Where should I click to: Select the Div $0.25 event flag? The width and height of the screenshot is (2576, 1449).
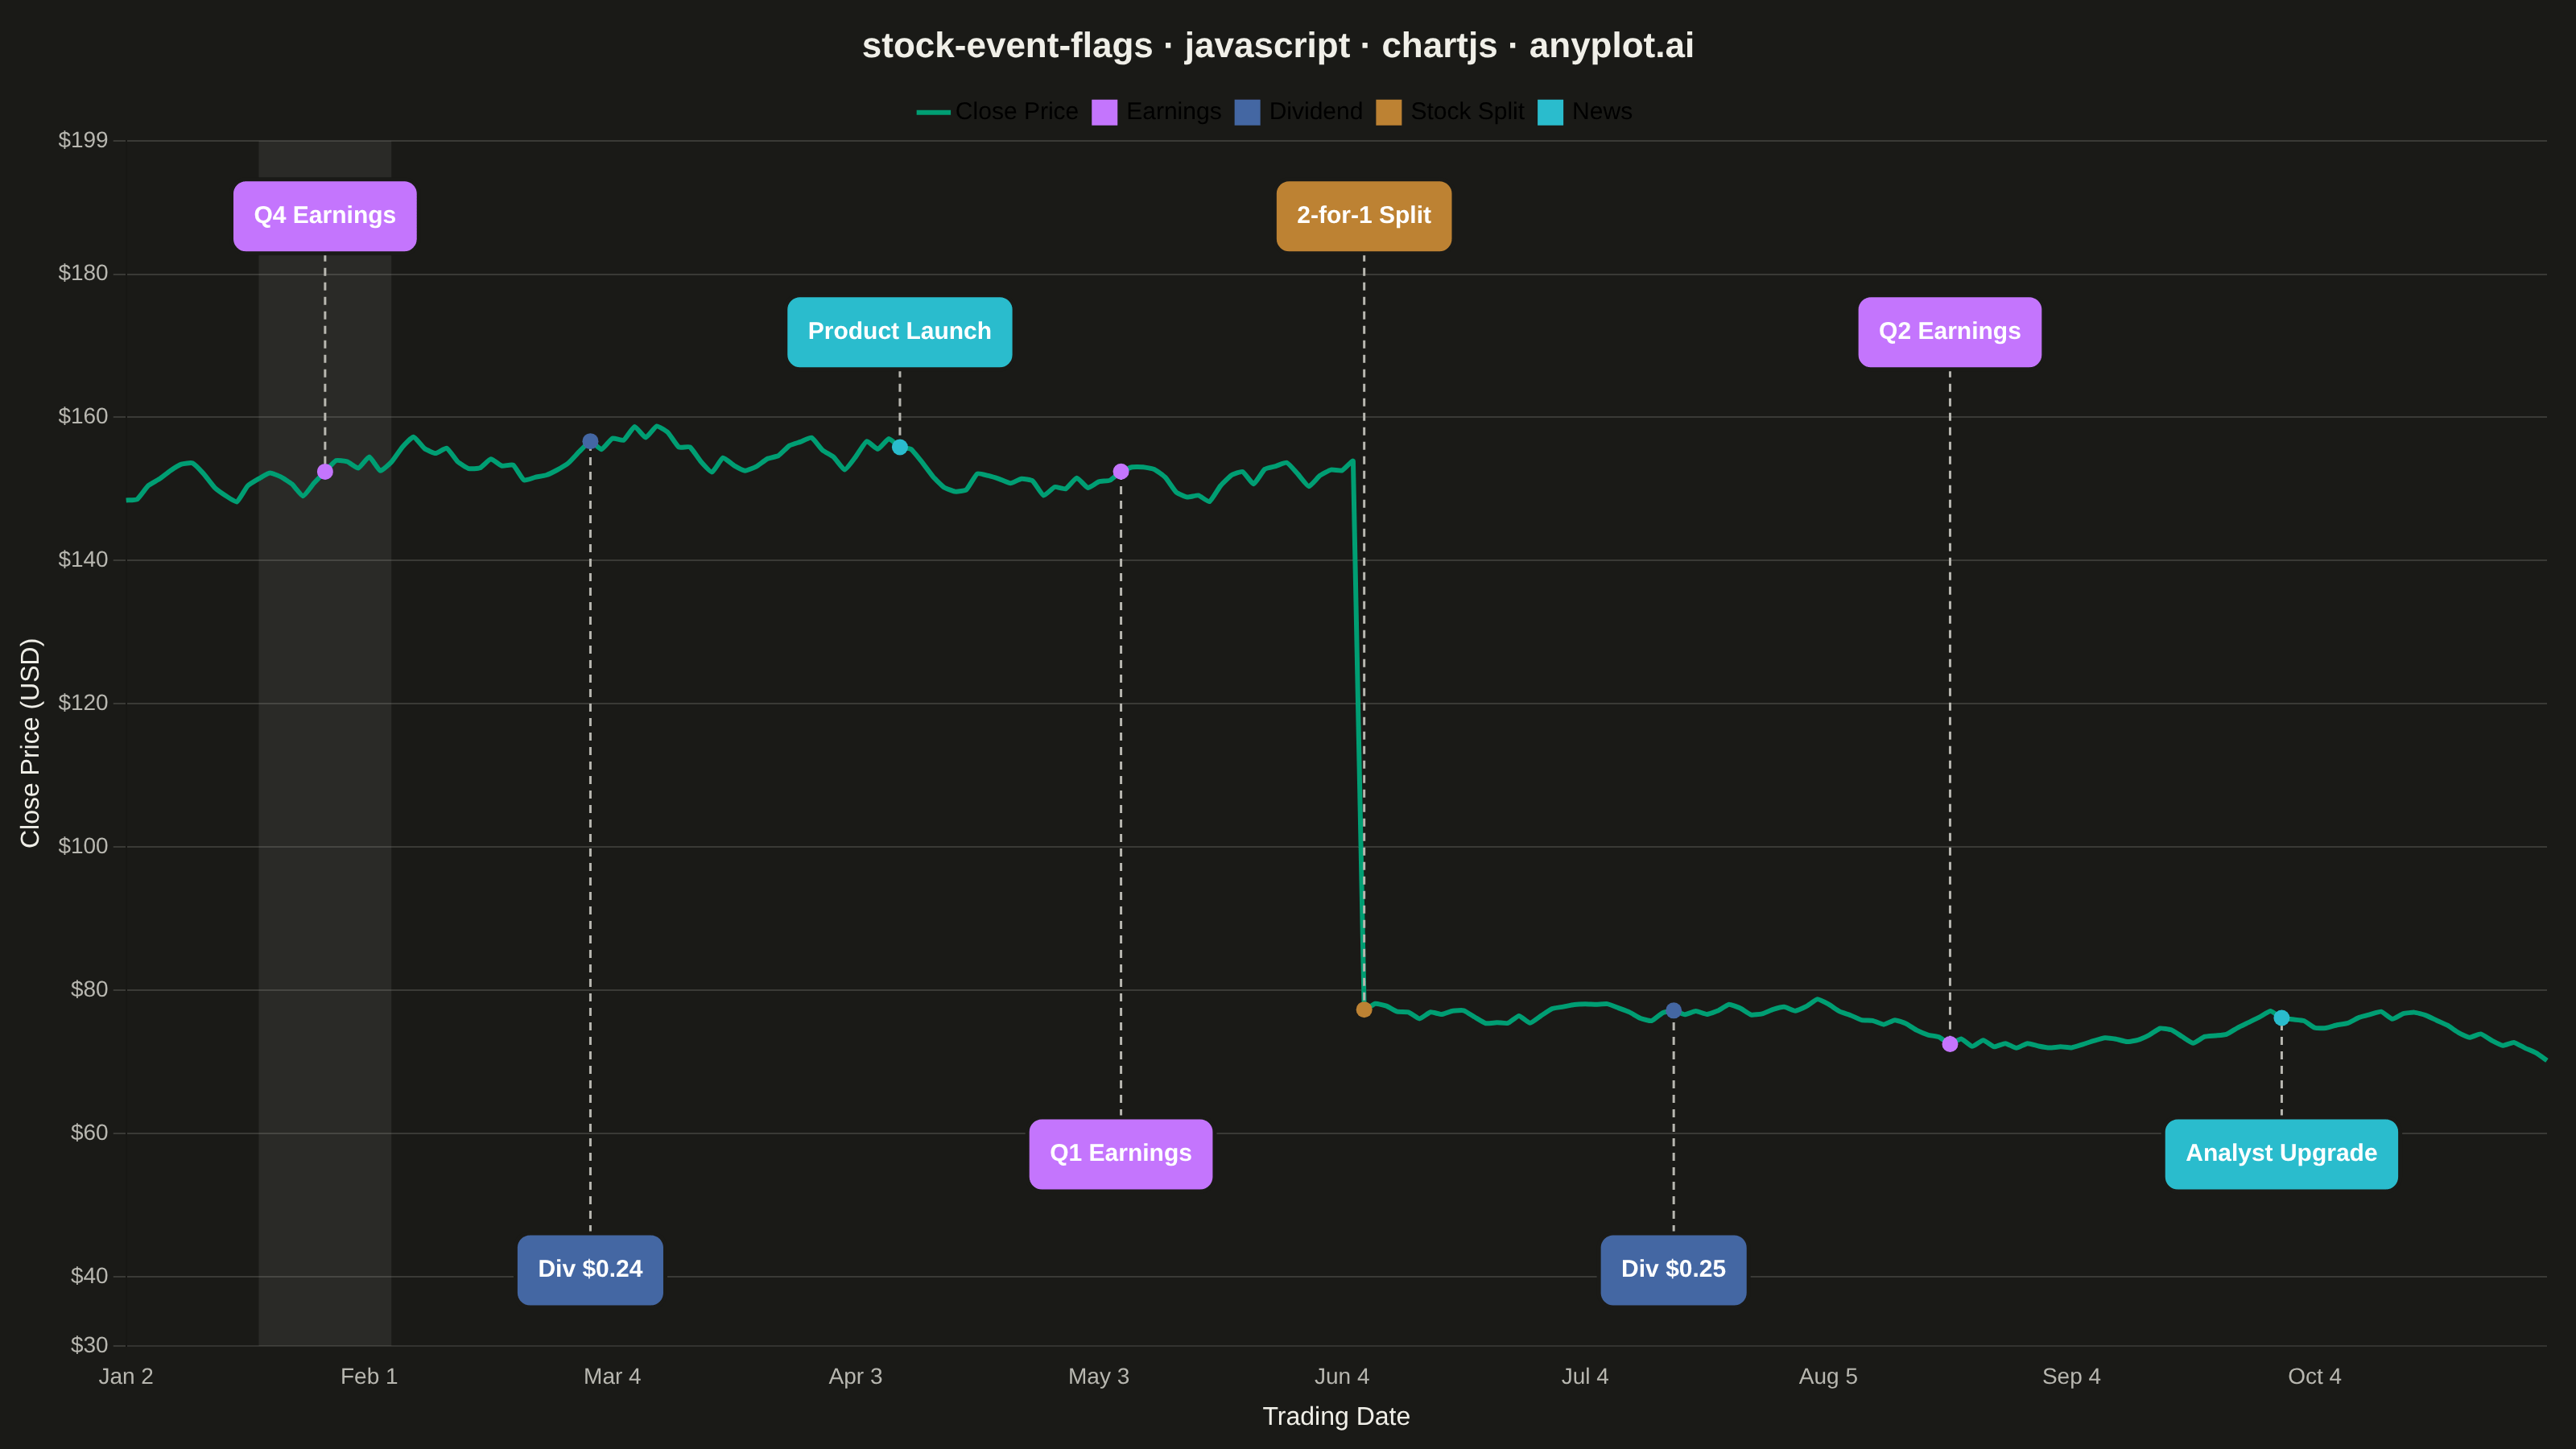pyautogui.click(x=1674, y=1270)
